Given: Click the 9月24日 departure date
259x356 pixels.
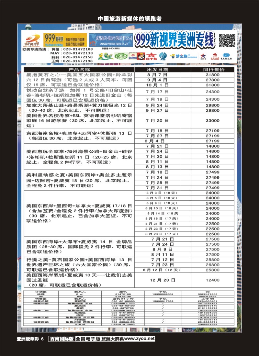Looking at the screenshot, I should (157, 106).
